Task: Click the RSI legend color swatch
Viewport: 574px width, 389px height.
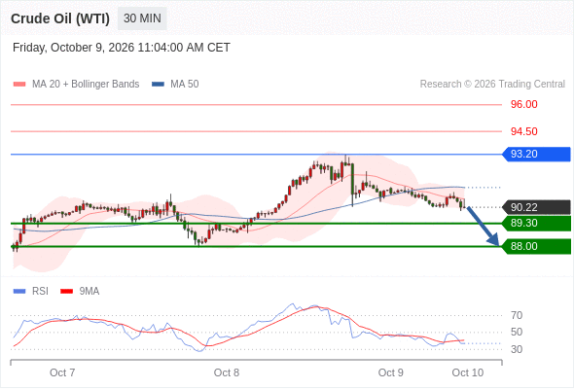Action: click(19, 292)
